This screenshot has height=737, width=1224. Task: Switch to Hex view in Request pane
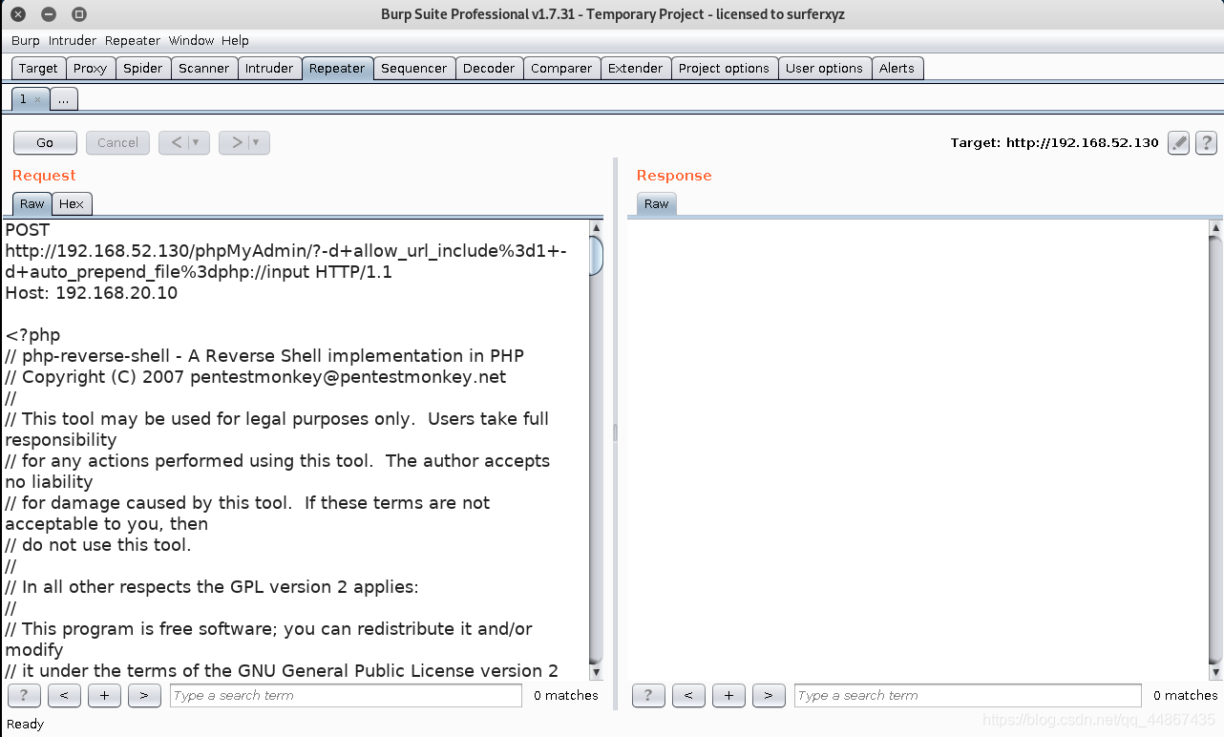pos(72,203)
